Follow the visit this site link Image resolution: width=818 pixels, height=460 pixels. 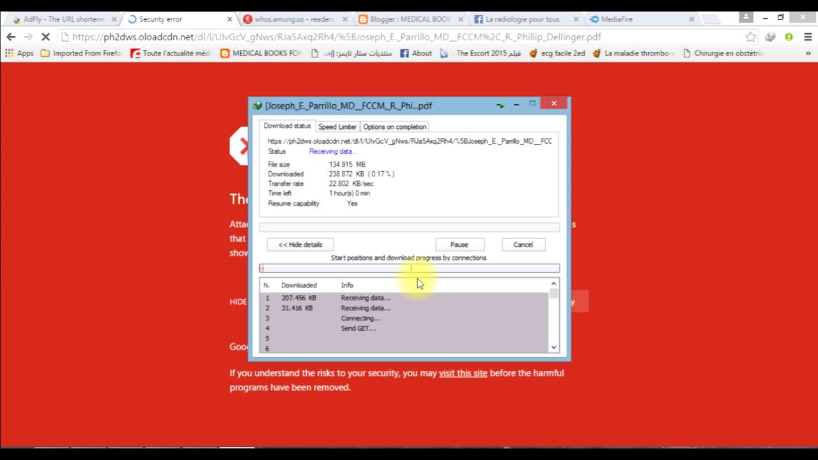pos(463,373)
